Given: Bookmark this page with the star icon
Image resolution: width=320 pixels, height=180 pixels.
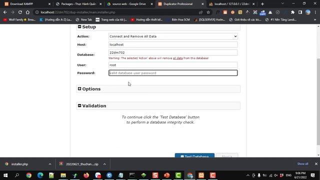Looking at the screenshot, I should click(x=208, y=12).
